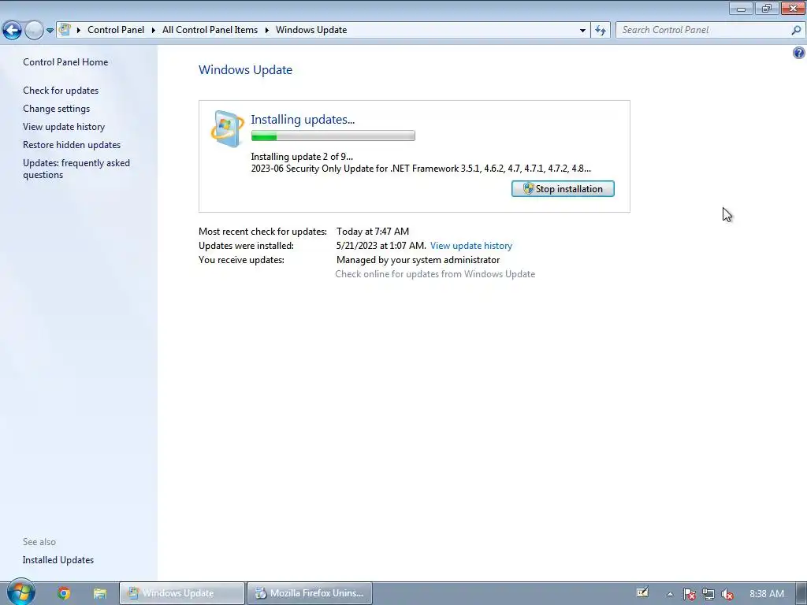Click 'Managed by your system administrator' text
Viewport: 807px width, 605px height.
[x=418, y=260]
